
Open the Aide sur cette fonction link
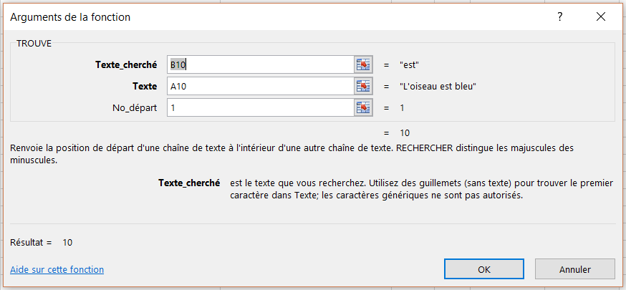57,270
